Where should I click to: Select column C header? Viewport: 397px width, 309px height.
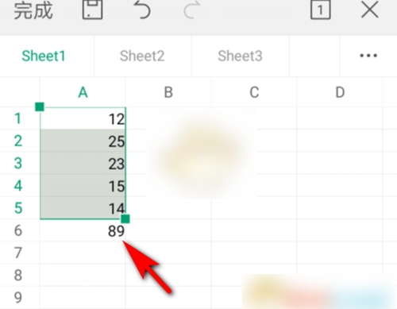coord(254,92)
